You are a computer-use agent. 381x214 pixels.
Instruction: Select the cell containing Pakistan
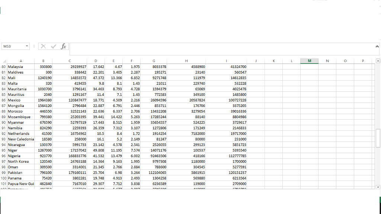pos(20,172)
